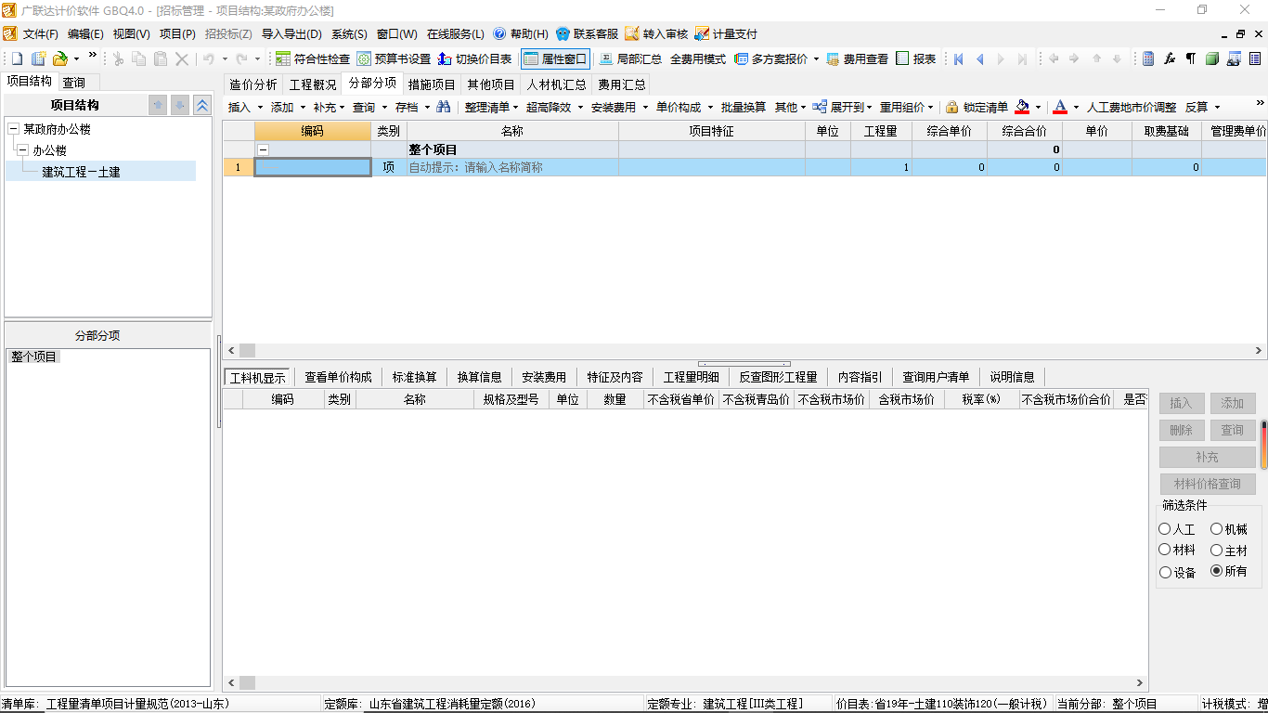Click the red vertical slider bar
The image size is (1268, 713).
[x=1263, y=446]
